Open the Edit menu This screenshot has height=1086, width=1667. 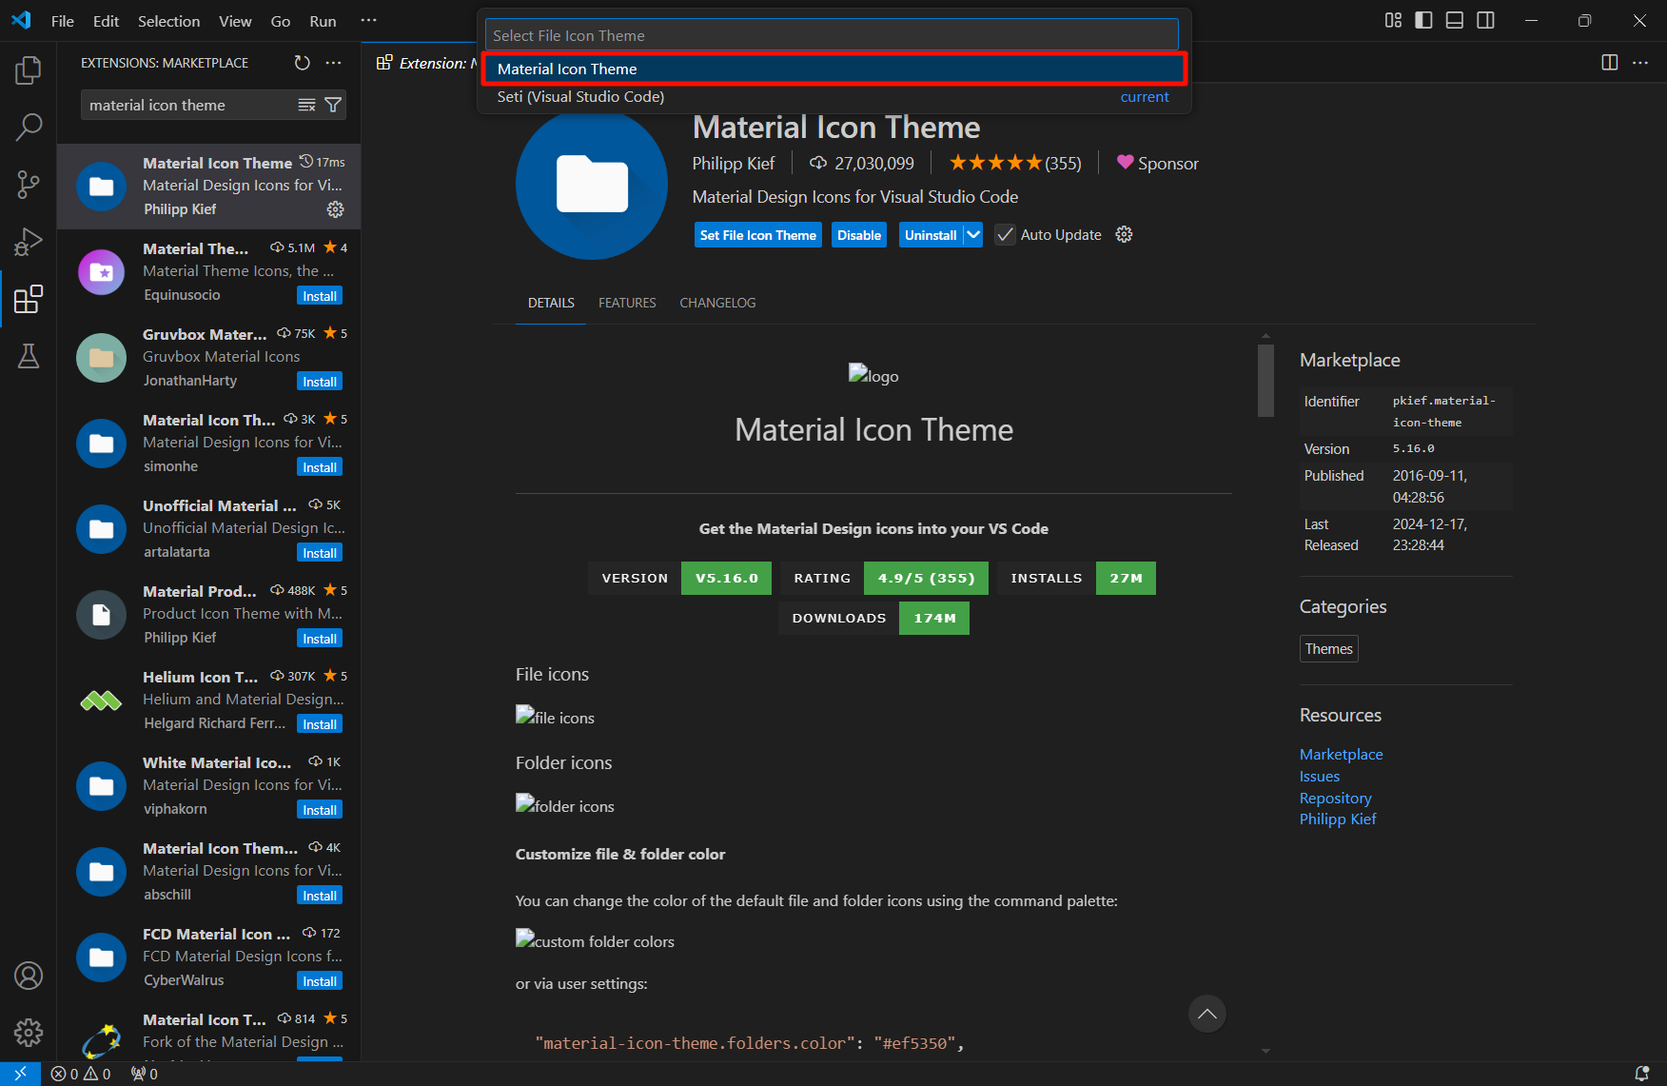click(x=106, y=21)
